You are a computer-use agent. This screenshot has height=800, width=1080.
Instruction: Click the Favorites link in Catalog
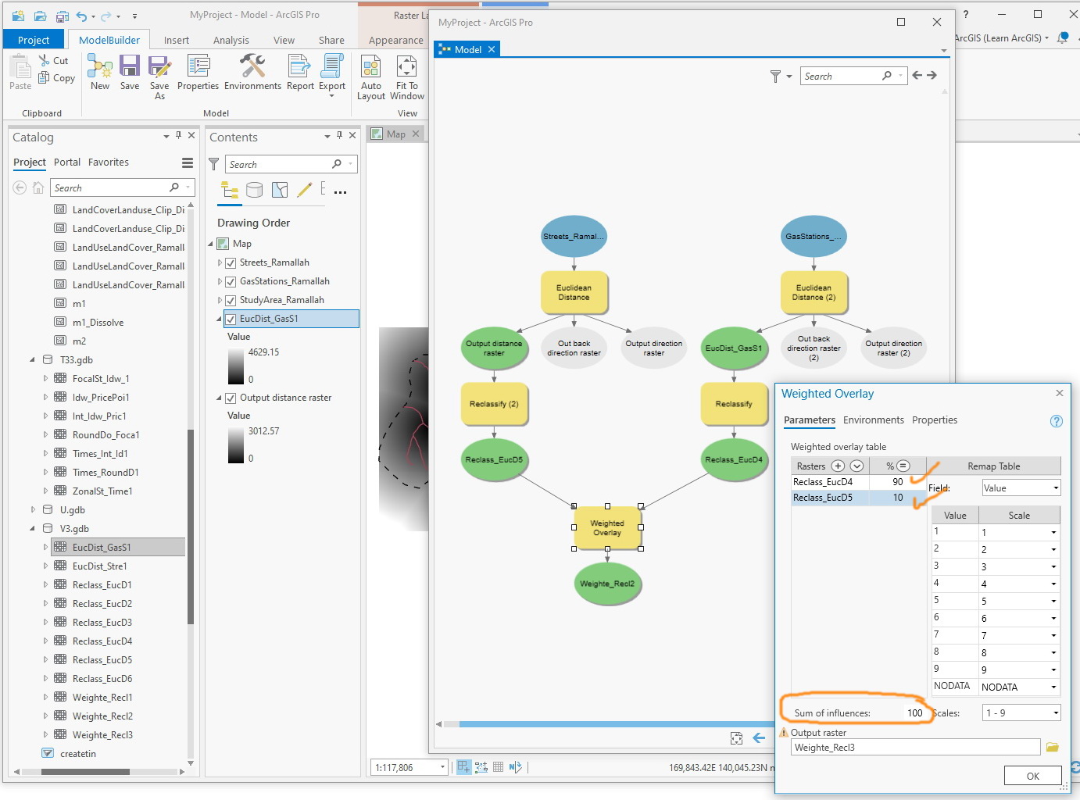click(x=109, y=162)
